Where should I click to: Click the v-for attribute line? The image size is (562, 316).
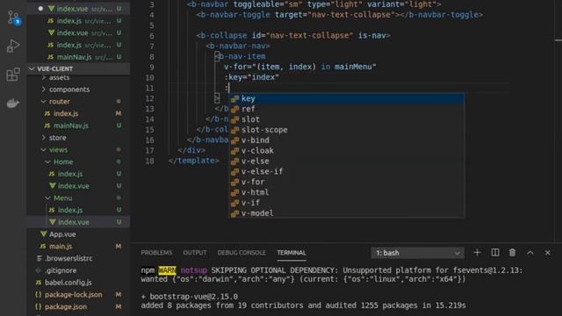coord(300,67)
